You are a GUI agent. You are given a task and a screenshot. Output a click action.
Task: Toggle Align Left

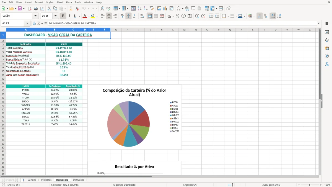[x=103, y=16]
